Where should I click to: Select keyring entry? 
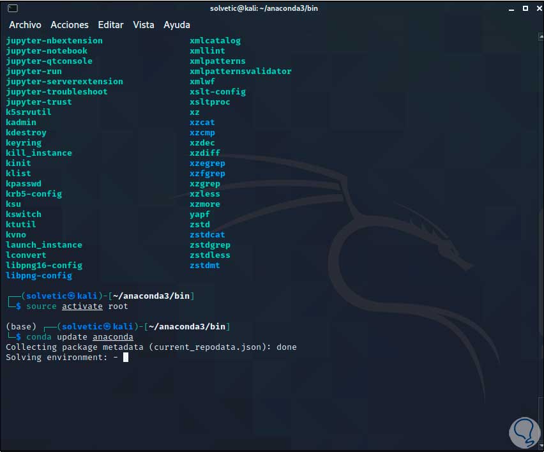pyautogui.click(x=24, y=143)
